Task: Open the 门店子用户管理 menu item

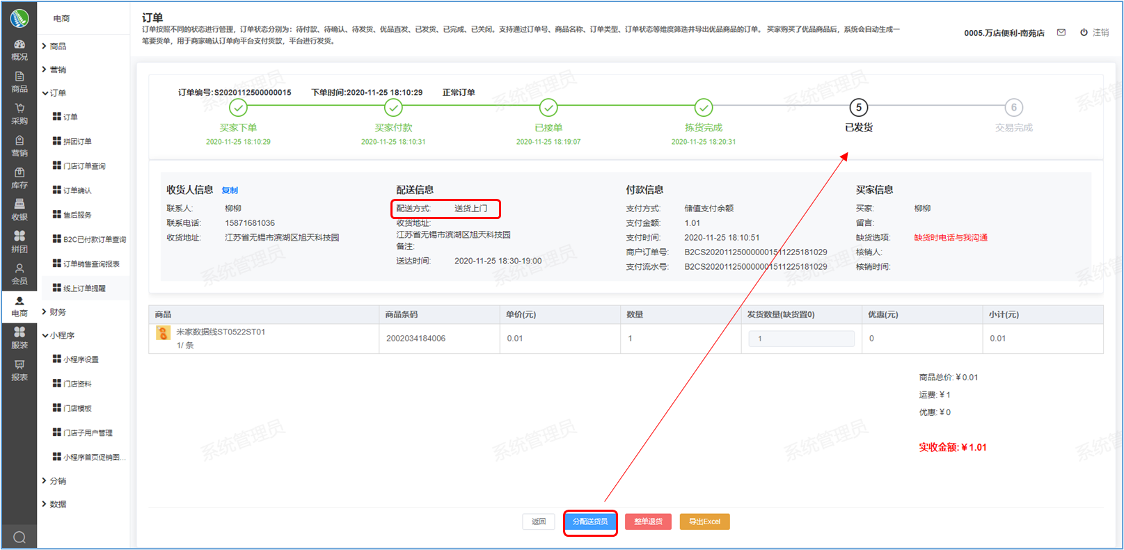Action: tap(83, 432)
